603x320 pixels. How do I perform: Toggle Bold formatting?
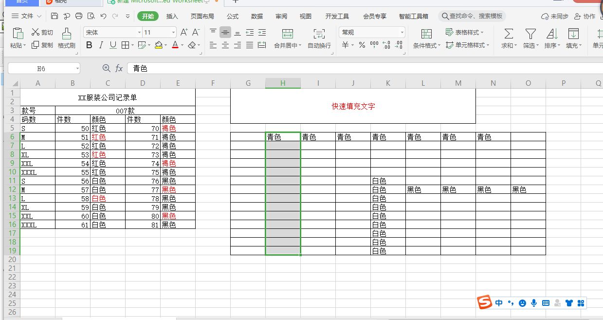(89, 45)
